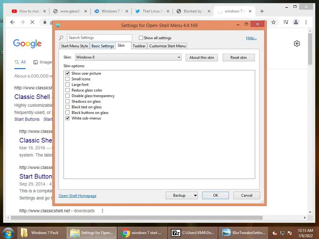
Task: Open Chrome three-dot menu
Action: coord(306,22)
